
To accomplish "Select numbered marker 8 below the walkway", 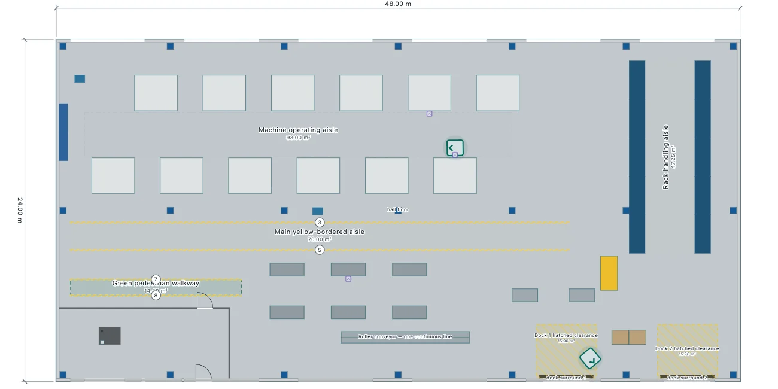I will (156, 295).
